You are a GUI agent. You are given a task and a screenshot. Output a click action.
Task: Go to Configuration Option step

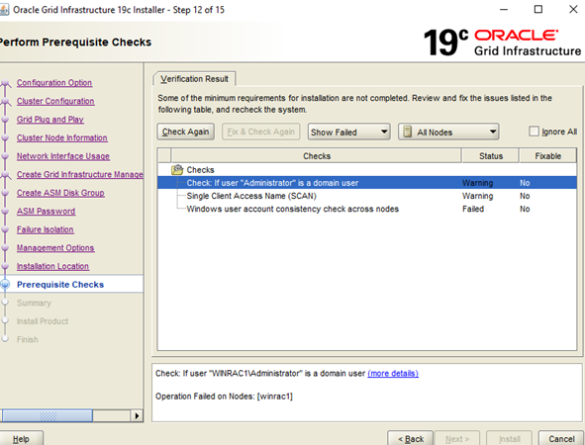(54, 83)
